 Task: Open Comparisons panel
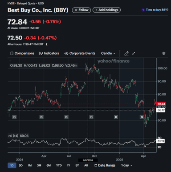(22, 53)
